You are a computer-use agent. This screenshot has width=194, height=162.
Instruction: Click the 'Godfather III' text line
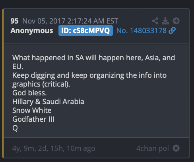[33, 119]
